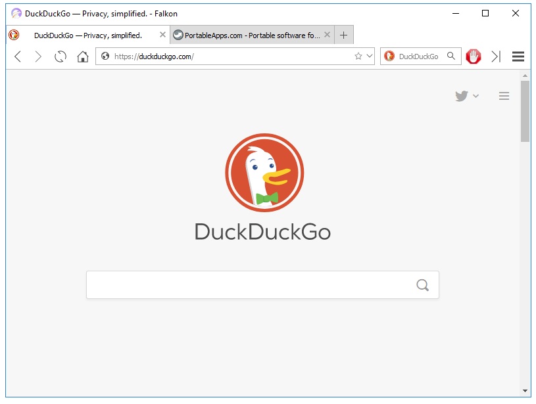This screenshot has width=536, height=404.
Task: Bookmark this page with the star icon
Action: 358,56
